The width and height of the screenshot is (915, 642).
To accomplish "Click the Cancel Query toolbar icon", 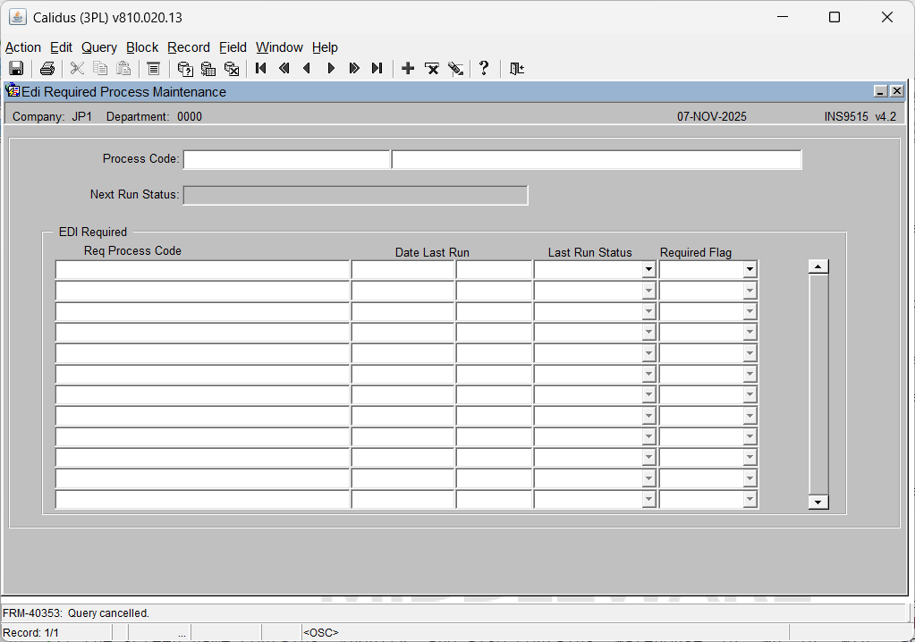I will (232, 69).
